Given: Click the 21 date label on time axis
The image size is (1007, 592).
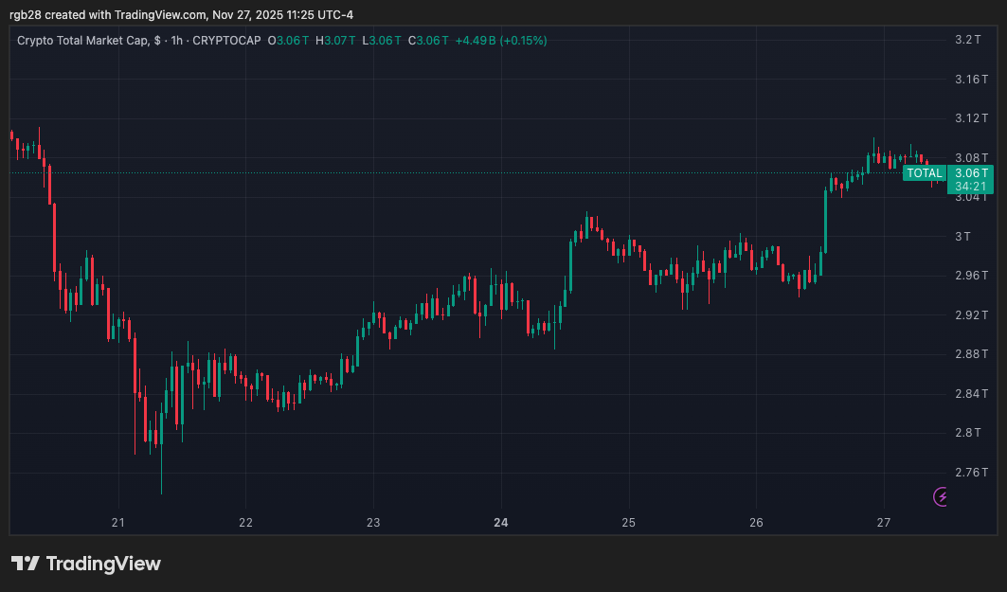Looking at the screenshot, I should 118,523.
